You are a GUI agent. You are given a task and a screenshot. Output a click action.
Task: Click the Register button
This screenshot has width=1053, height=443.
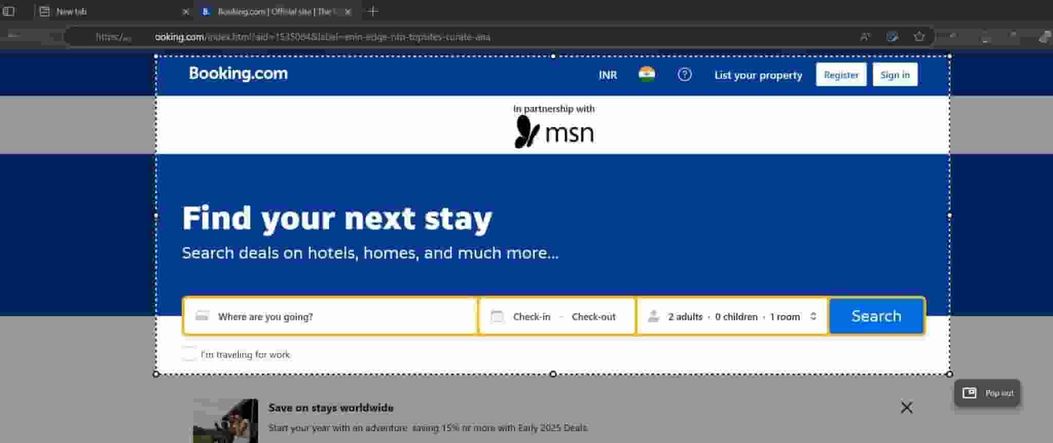[x=841, y=75]
